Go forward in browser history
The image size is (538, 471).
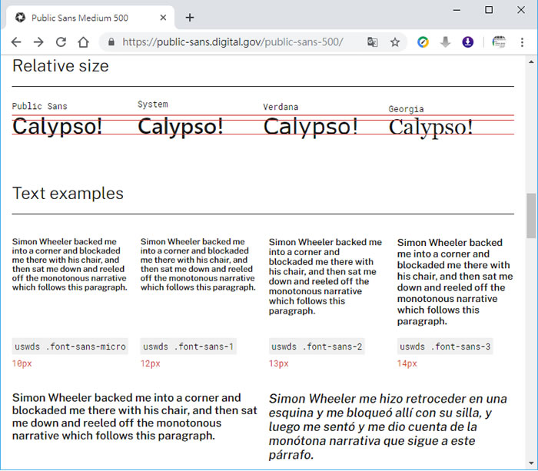[x=38, y=42]
